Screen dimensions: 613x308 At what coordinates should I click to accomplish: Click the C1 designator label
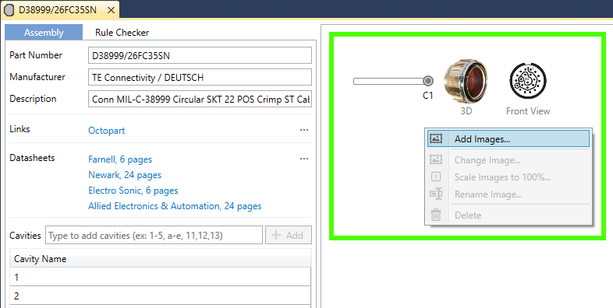point(428,96)
